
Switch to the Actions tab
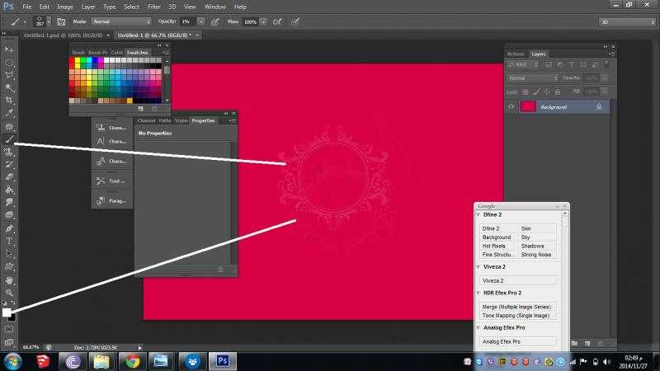pyautogui.click(x=516, y=54)
